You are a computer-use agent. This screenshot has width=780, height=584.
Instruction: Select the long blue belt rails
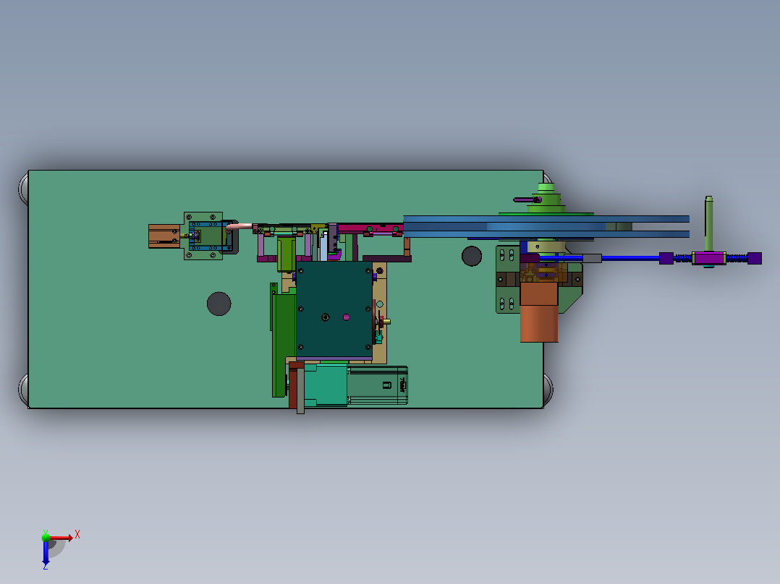[546, 226]
